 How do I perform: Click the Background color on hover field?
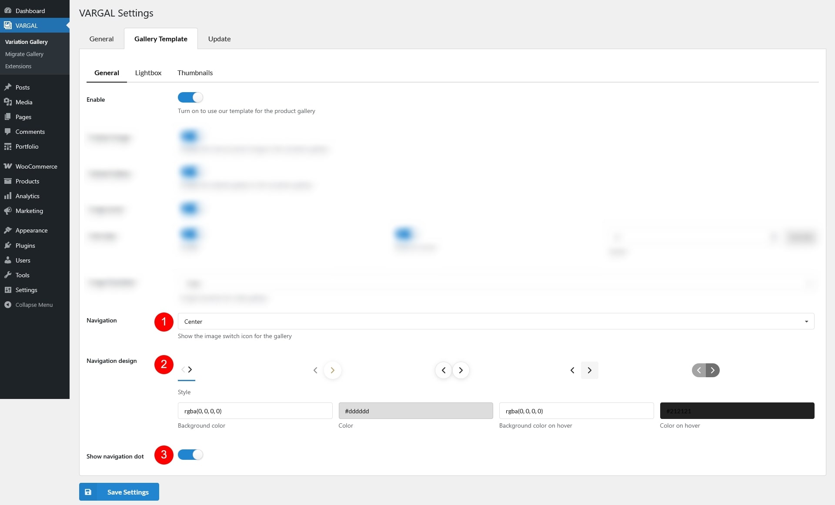576,411
